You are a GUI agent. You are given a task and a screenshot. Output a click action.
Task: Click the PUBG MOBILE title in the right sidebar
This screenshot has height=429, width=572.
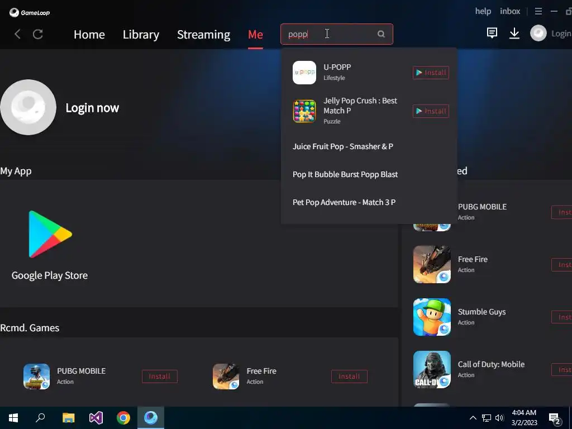[x=482, y=207]
